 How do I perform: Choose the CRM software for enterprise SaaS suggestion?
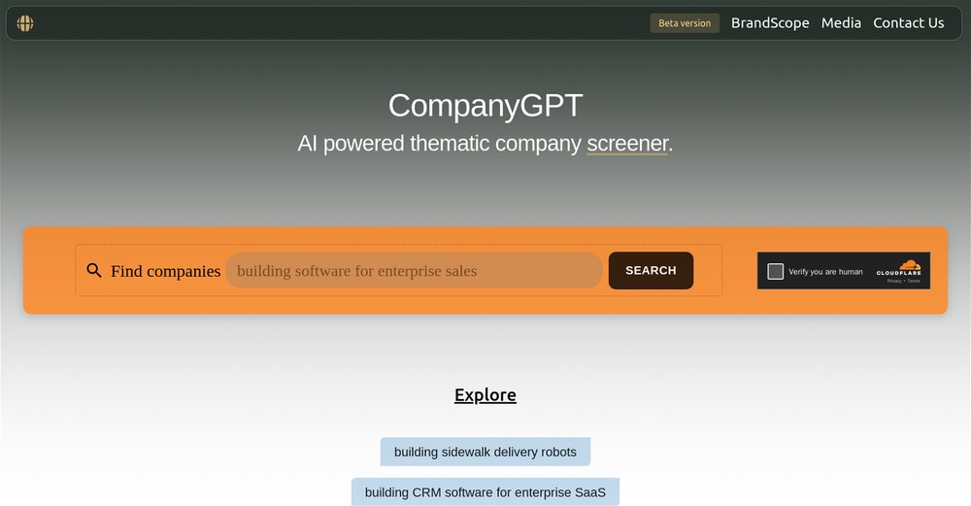coord(485,492)
